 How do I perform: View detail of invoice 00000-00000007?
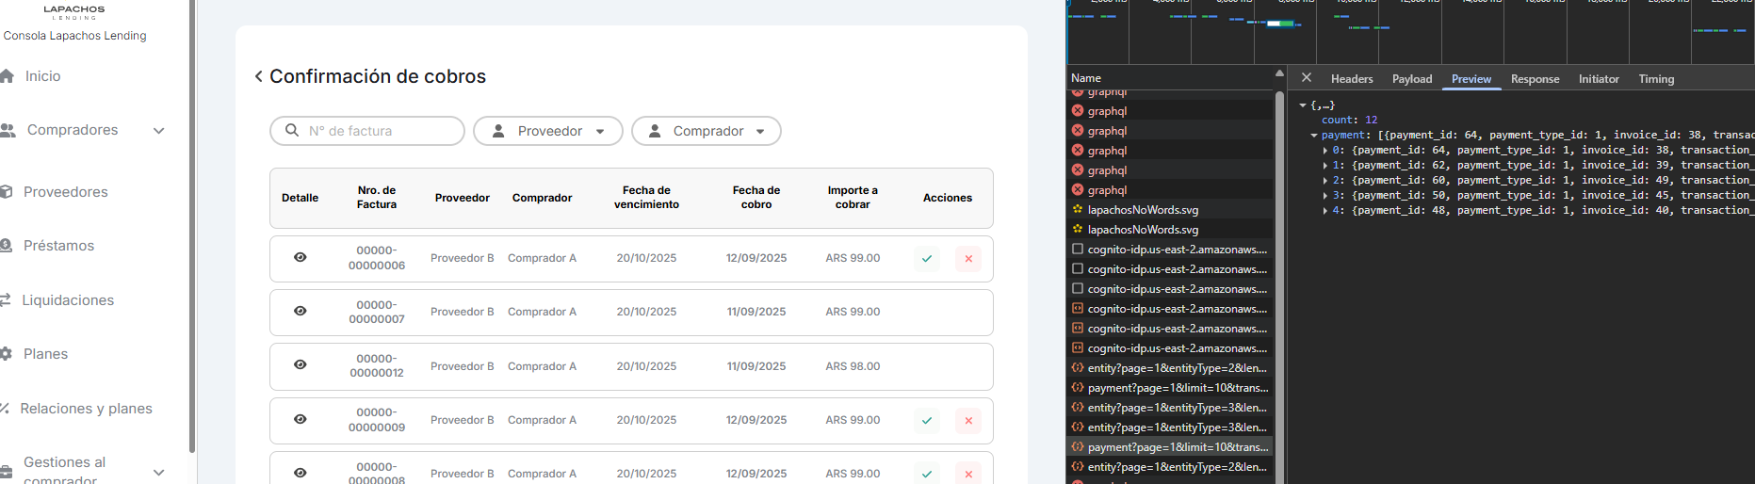point(301,311)
